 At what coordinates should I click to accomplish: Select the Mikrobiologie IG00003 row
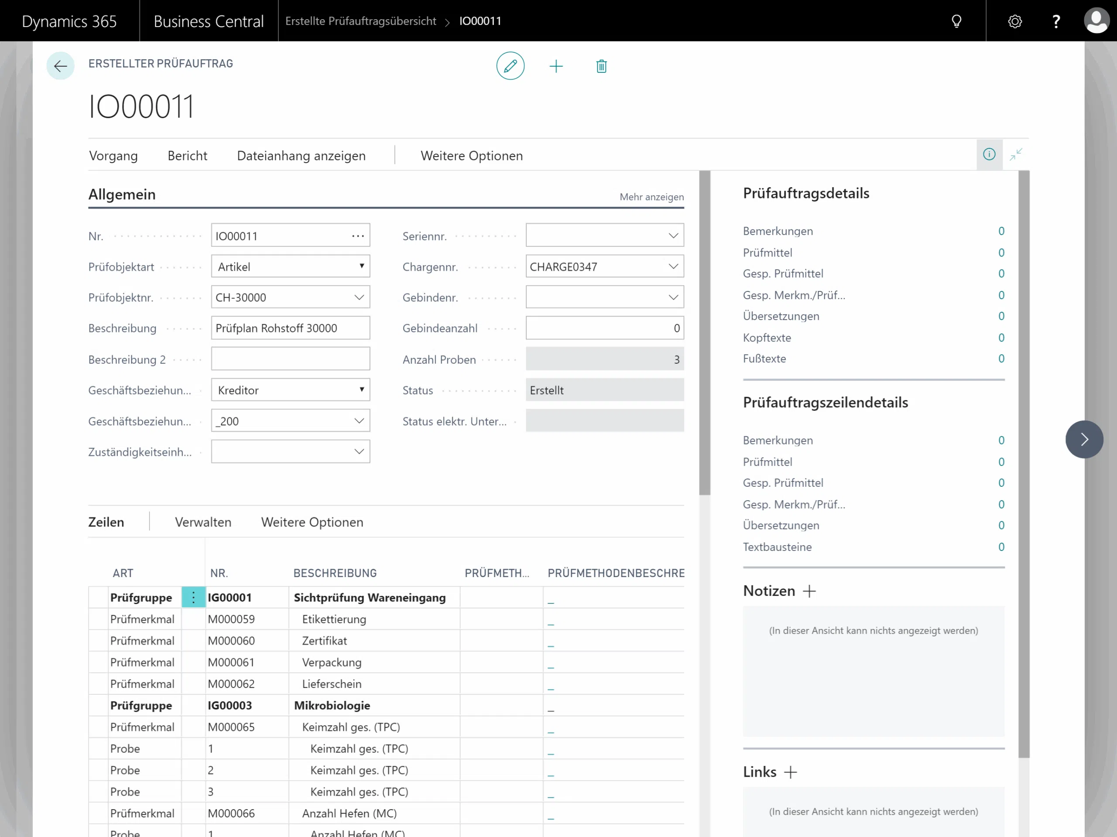coord(386,705)
